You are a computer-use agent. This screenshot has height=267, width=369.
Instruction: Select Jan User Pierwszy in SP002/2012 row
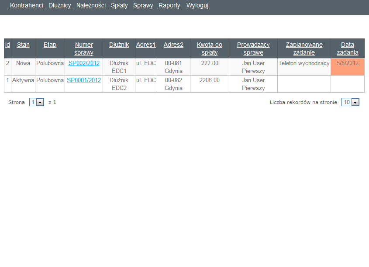pos(253,67)
